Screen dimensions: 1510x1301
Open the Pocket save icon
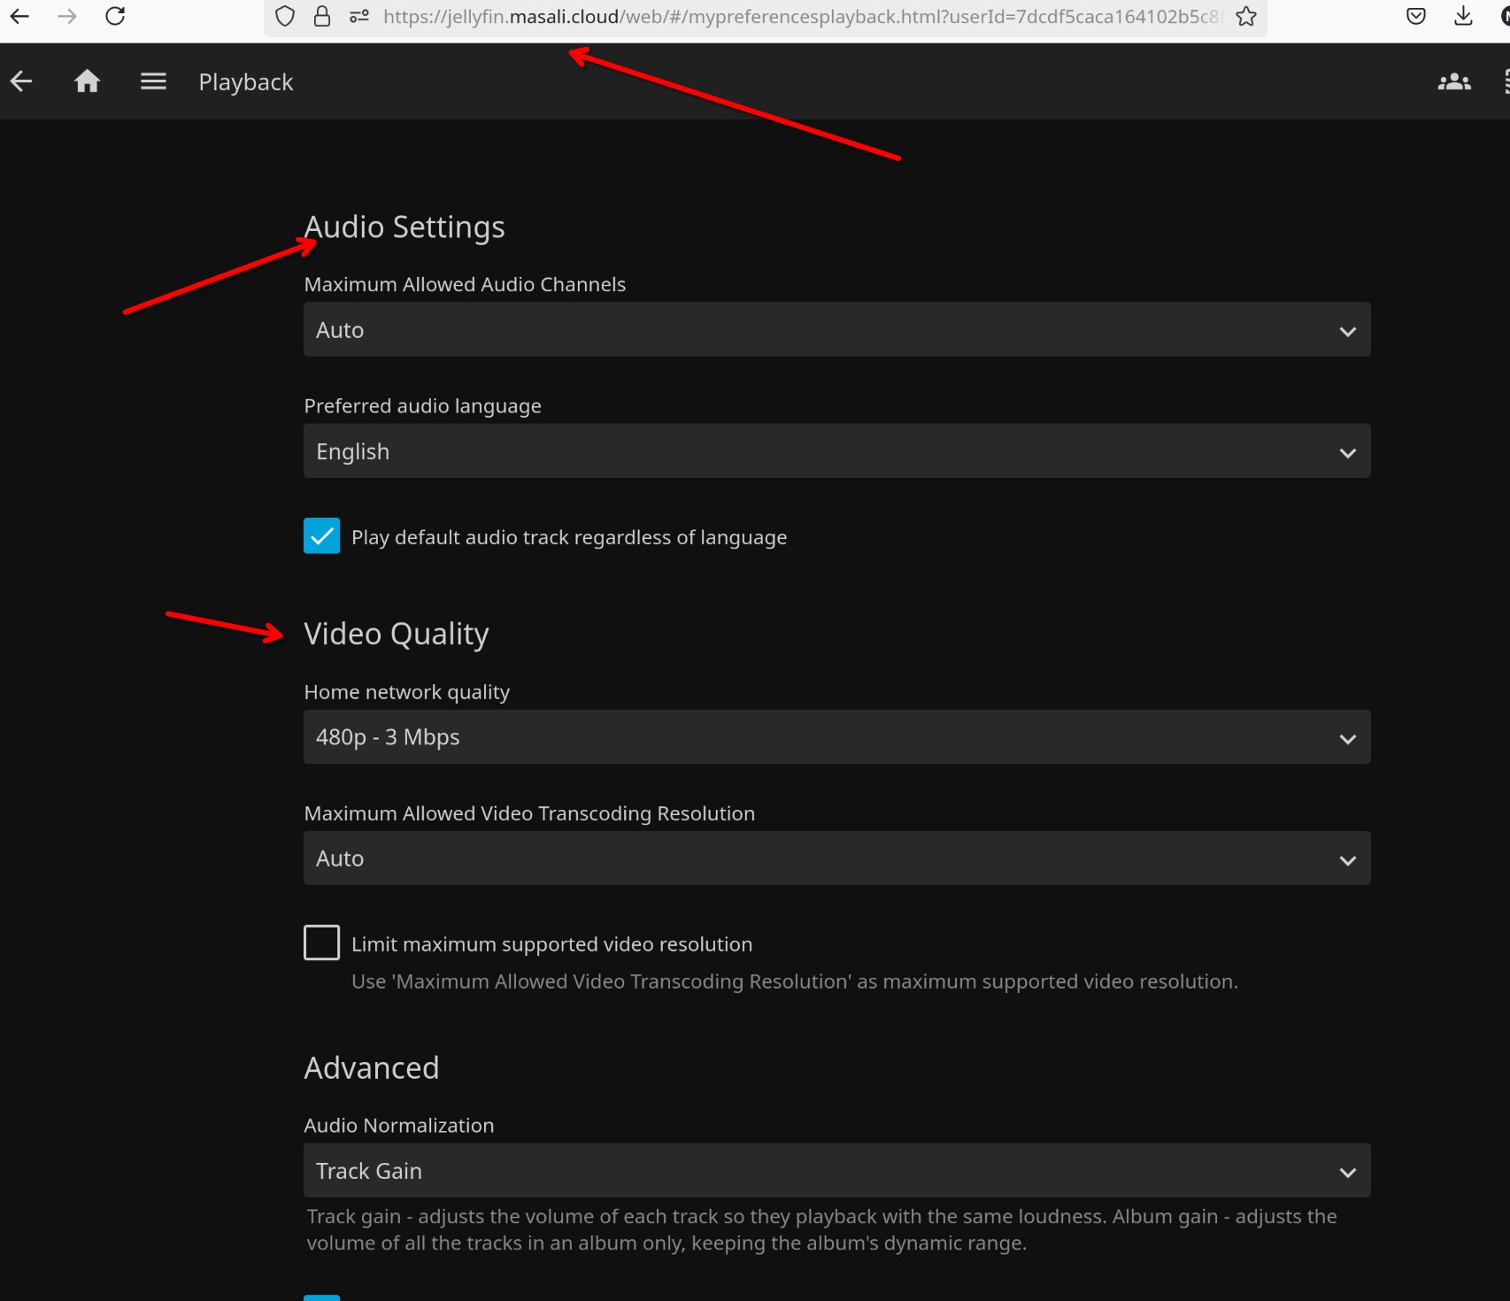1415,16
